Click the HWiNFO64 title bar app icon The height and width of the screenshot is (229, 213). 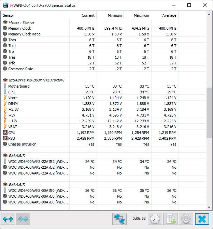tap(5, 5)
